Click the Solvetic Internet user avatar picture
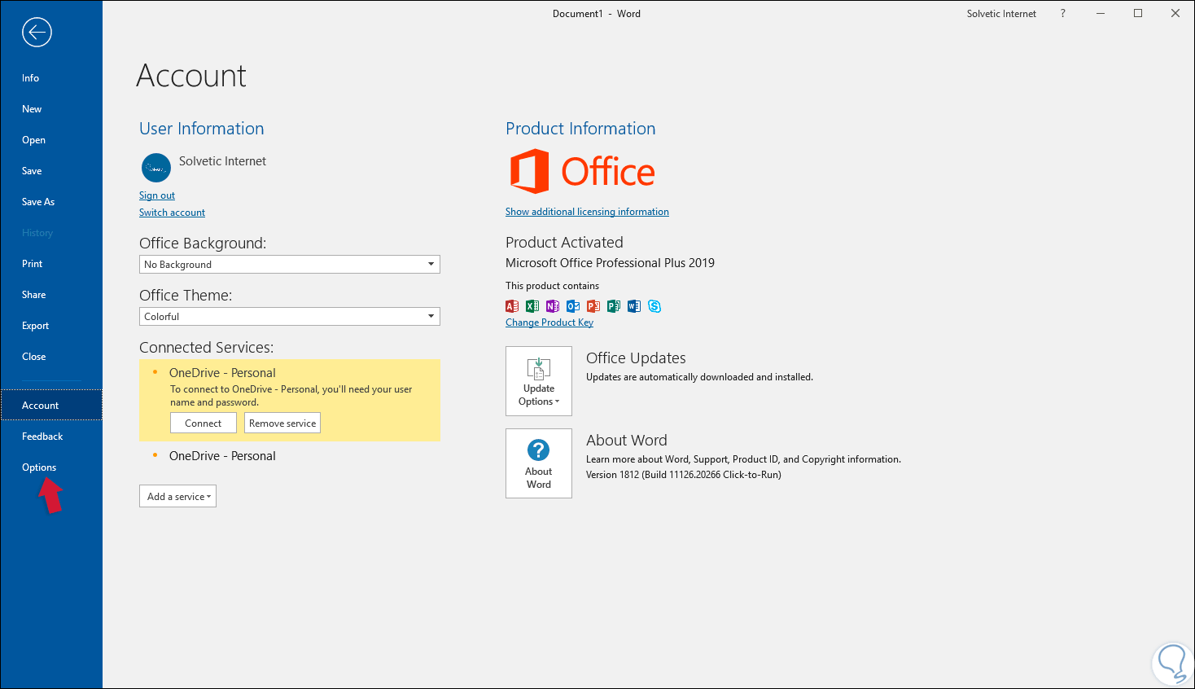The width and height of the screenshot is (1195, 689). (155, 168)
